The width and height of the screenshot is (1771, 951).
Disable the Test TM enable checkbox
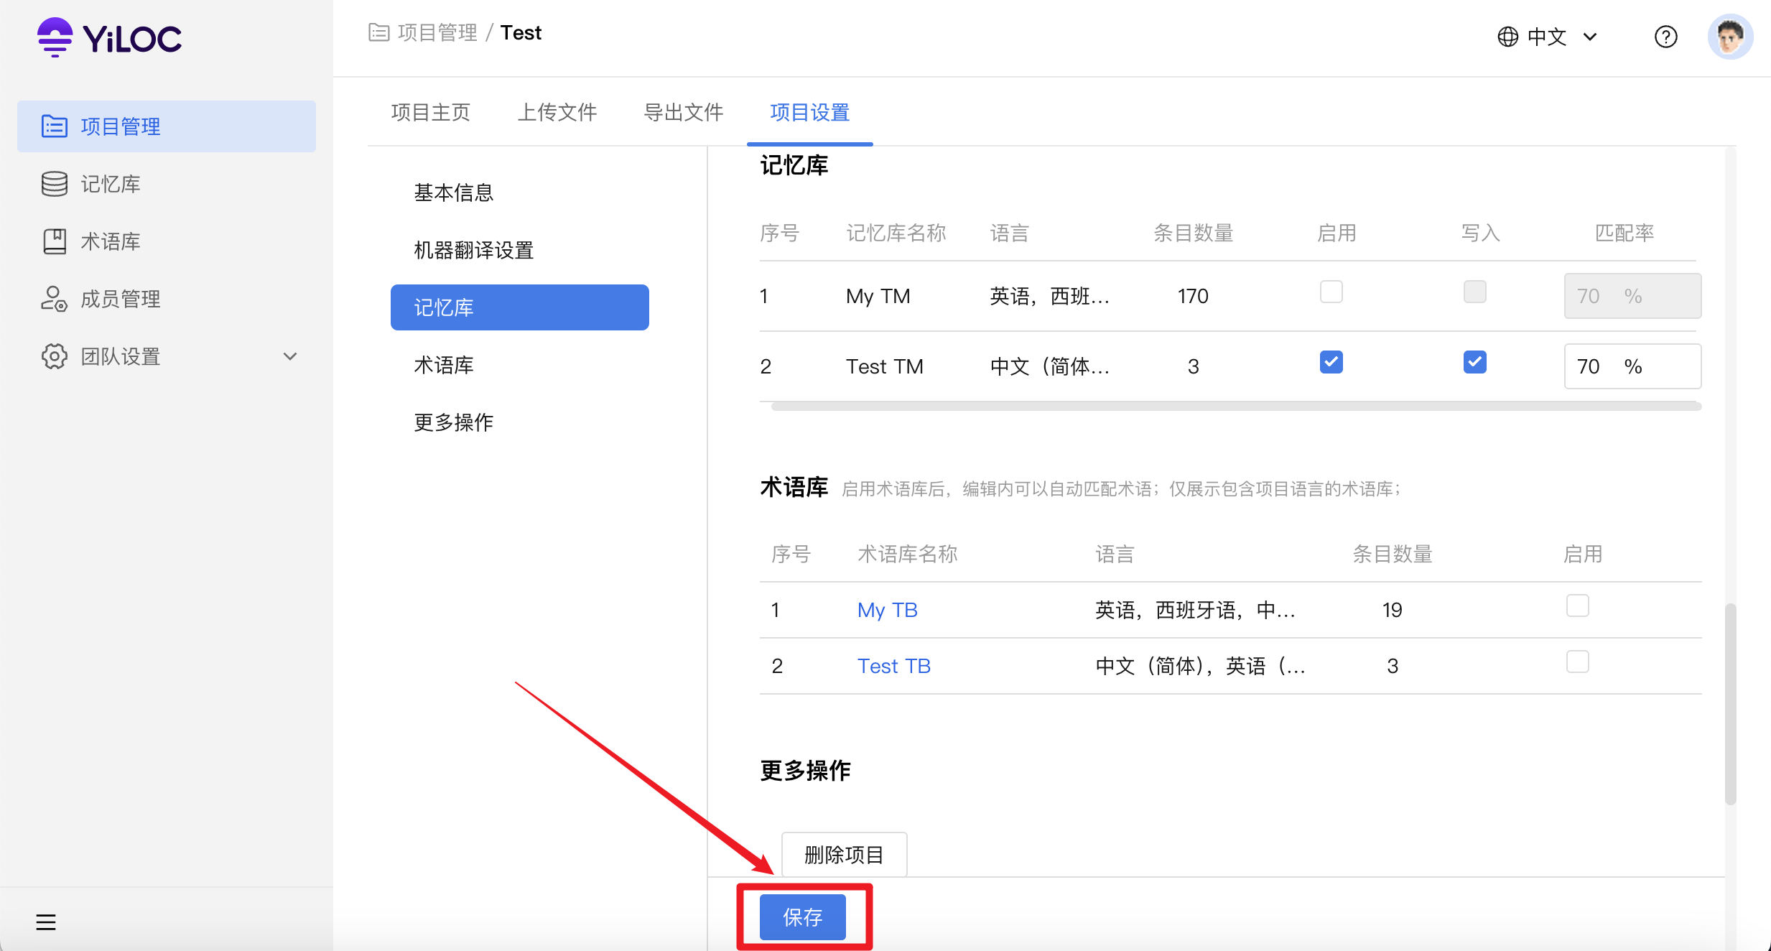coord(1331,362)
